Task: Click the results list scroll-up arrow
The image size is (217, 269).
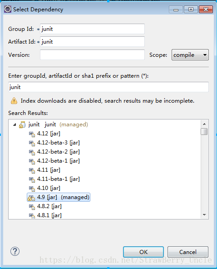Action: click(204, 124)
